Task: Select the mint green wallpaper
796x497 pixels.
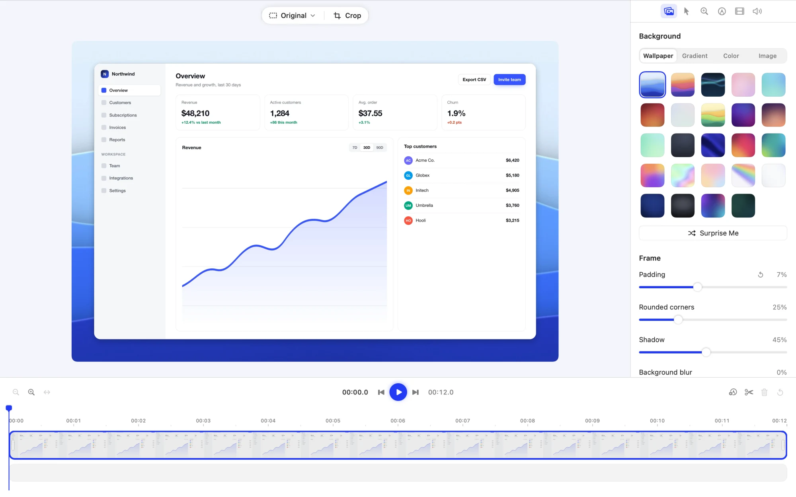Action: (652, 145)
